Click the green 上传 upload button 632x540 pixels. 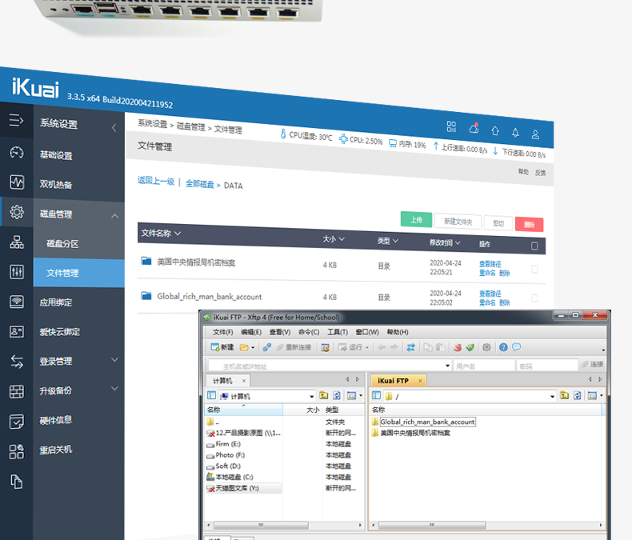tap(416, 220)
